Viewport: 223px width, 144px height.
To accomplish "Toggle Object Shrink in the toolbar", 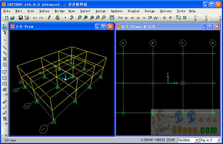I will 178,18.
